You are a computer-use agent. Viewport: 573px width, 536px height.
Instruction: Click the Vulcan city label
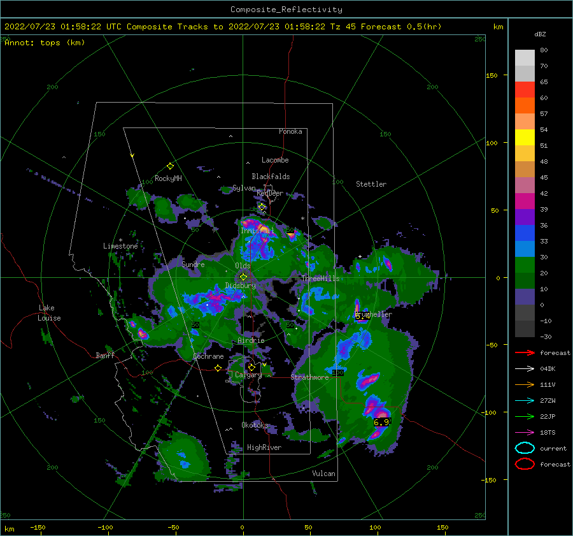click(323, 474)
